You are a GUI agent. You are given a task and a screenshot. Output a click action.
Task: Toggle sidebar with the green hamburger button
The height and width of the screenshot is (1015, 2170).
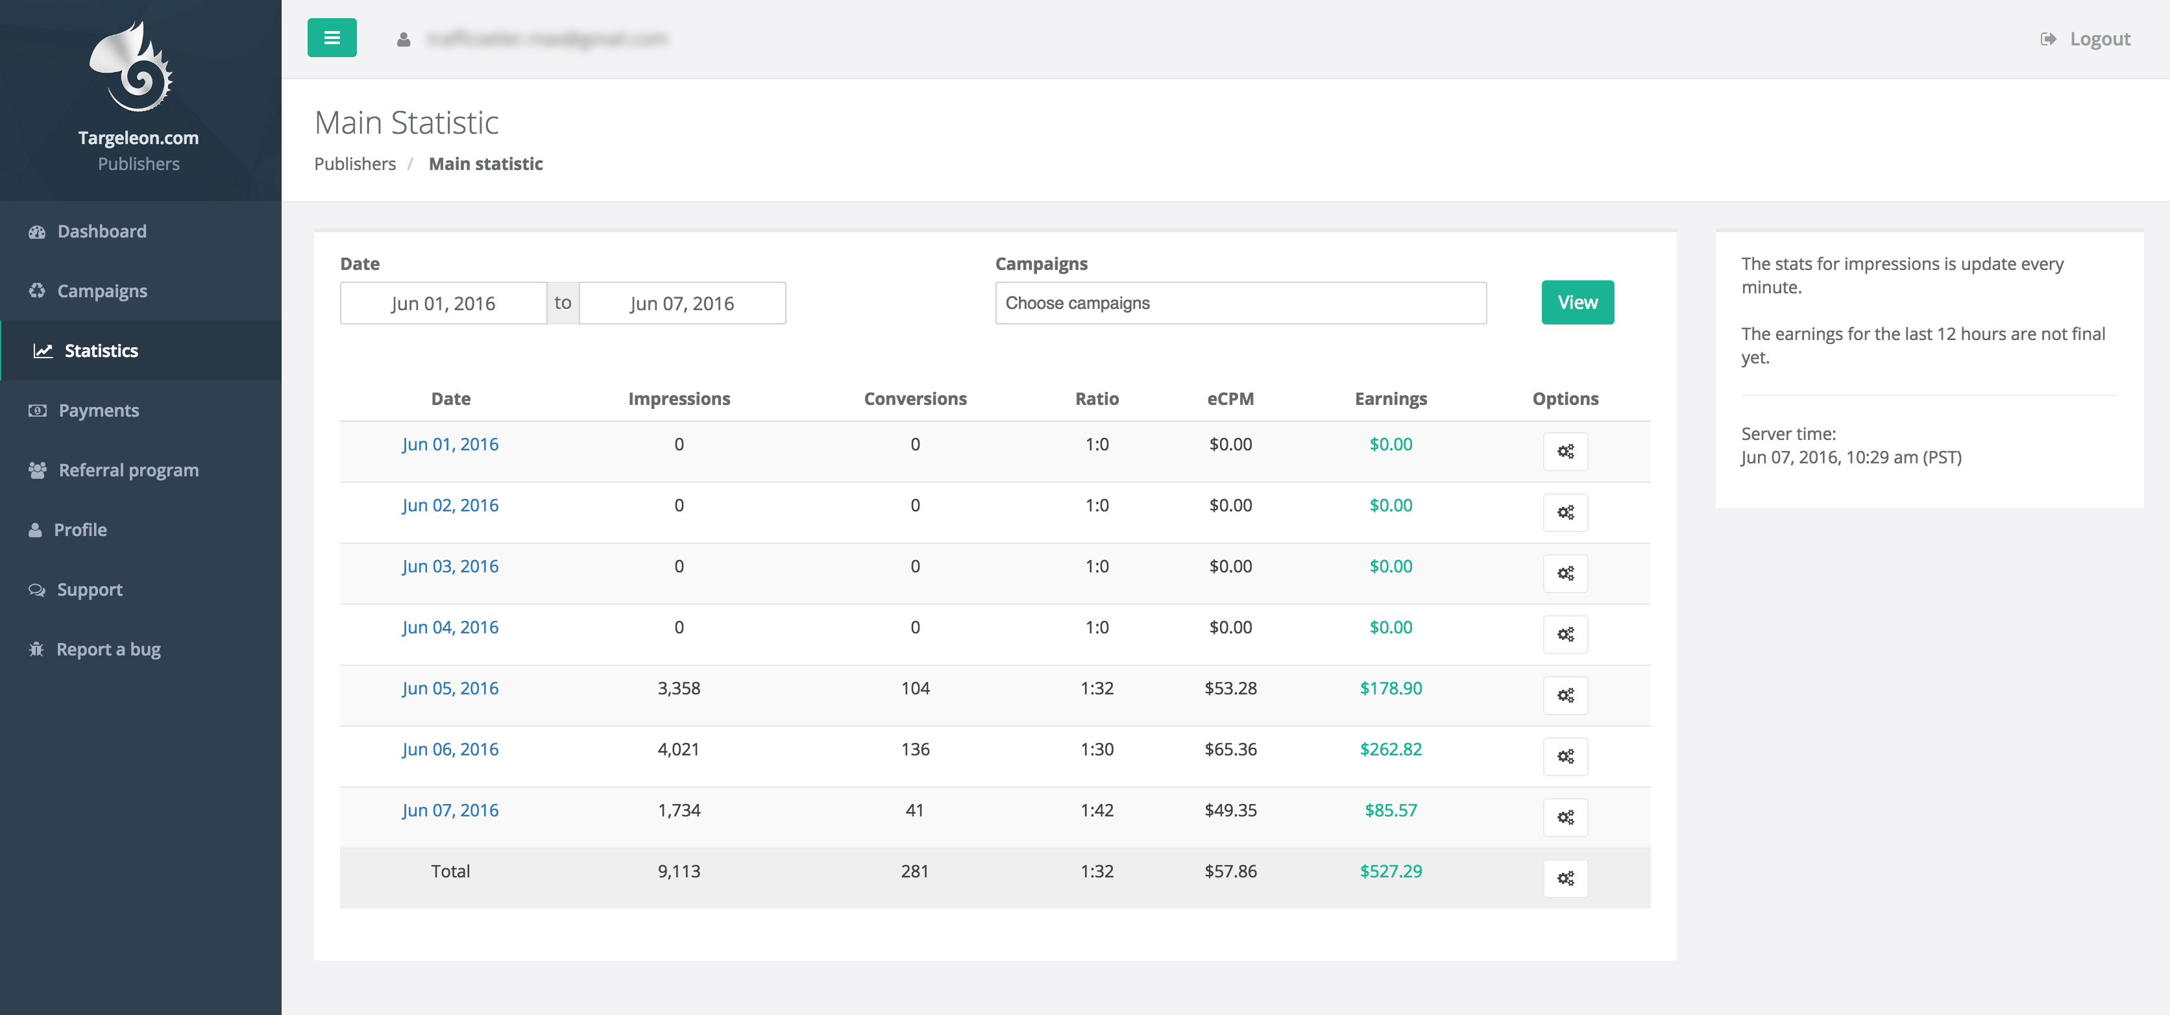(x=332, y=38)
